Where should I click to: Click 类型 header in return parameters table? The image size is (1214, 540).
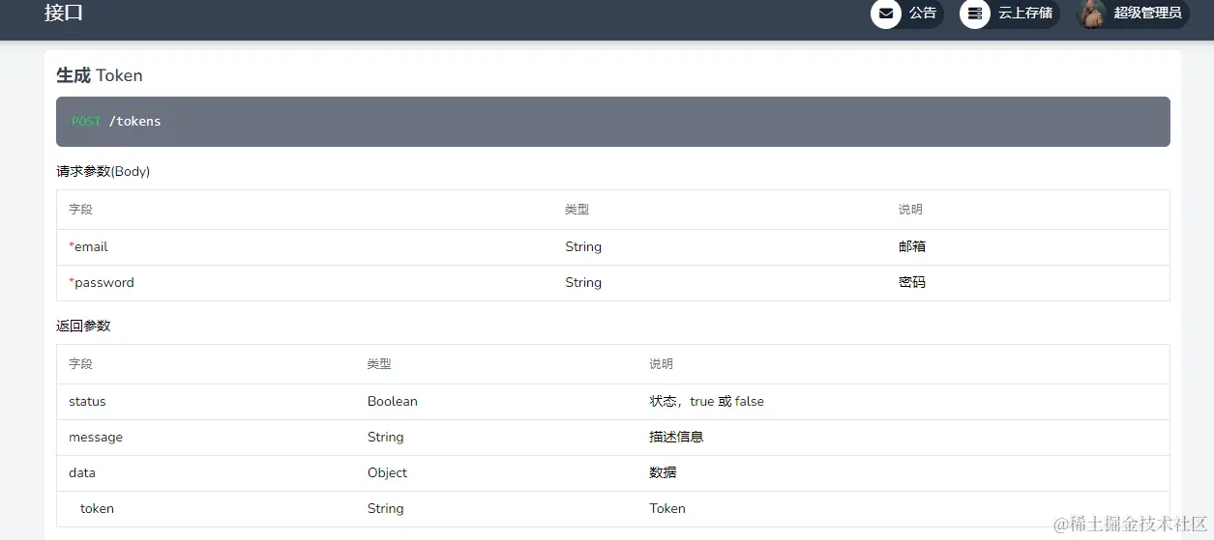click(x=379, y=364)
